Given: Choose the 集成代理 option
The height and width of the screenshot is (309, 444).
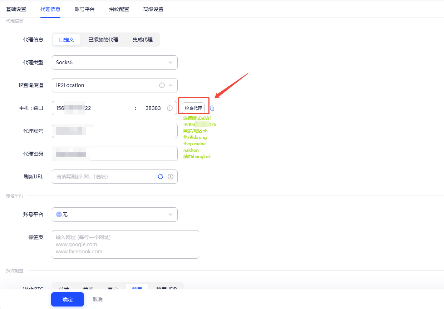Looking at the screenshot, I should point(142,40).
